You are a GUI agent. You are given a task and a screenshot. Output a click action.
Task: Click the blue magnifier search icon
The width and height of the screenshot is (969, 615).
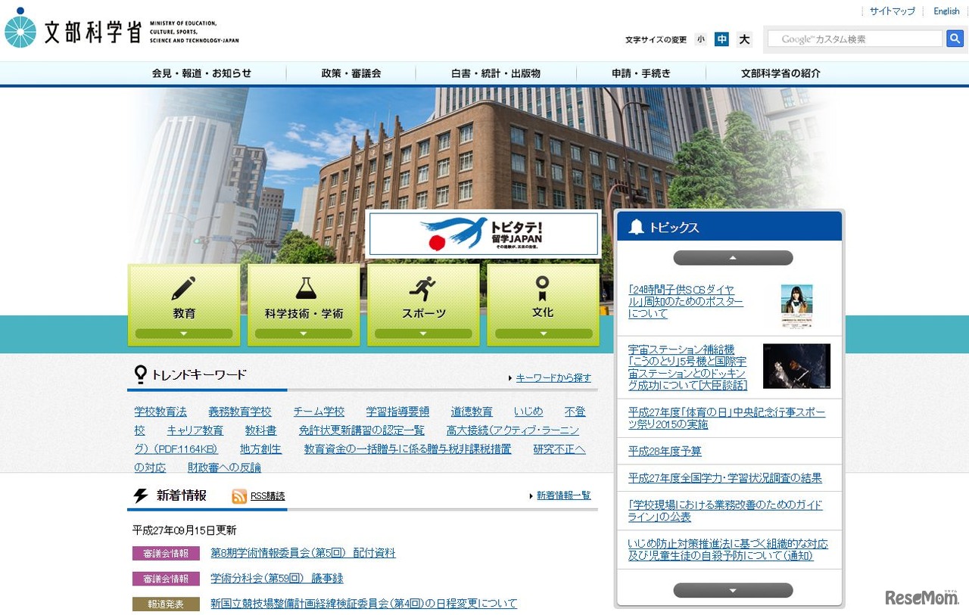point(955,38)
